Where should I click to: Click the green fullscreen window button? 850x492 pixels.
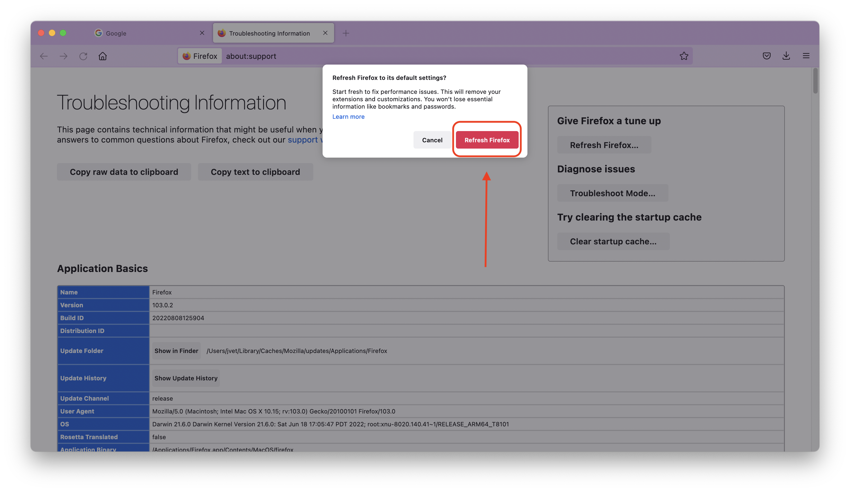pyautogui.click(x=63, y=33)
